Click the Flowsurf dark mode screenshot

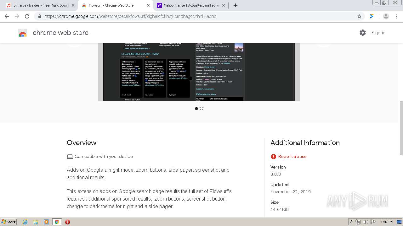click(x=199, y=72)
